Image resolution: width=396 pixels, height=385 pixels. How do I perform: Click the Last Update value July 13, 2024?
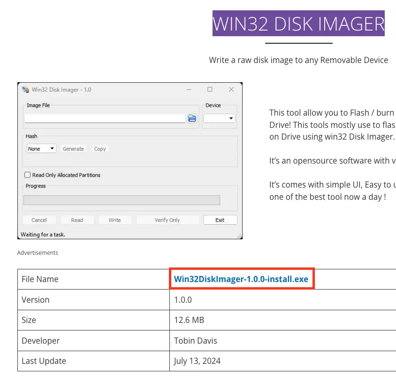[197, 361]
